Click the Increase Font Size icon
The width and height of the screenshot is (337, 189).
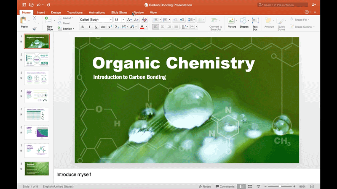pyautogui.click(x=129, y=20)
